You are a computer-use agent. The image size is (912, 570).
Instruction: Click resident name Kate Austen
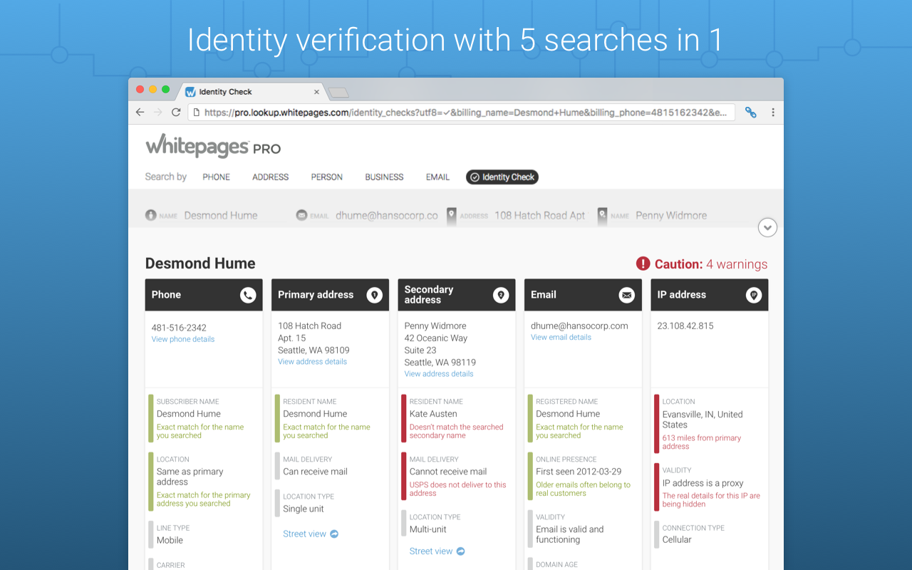(x=433, y=414)
